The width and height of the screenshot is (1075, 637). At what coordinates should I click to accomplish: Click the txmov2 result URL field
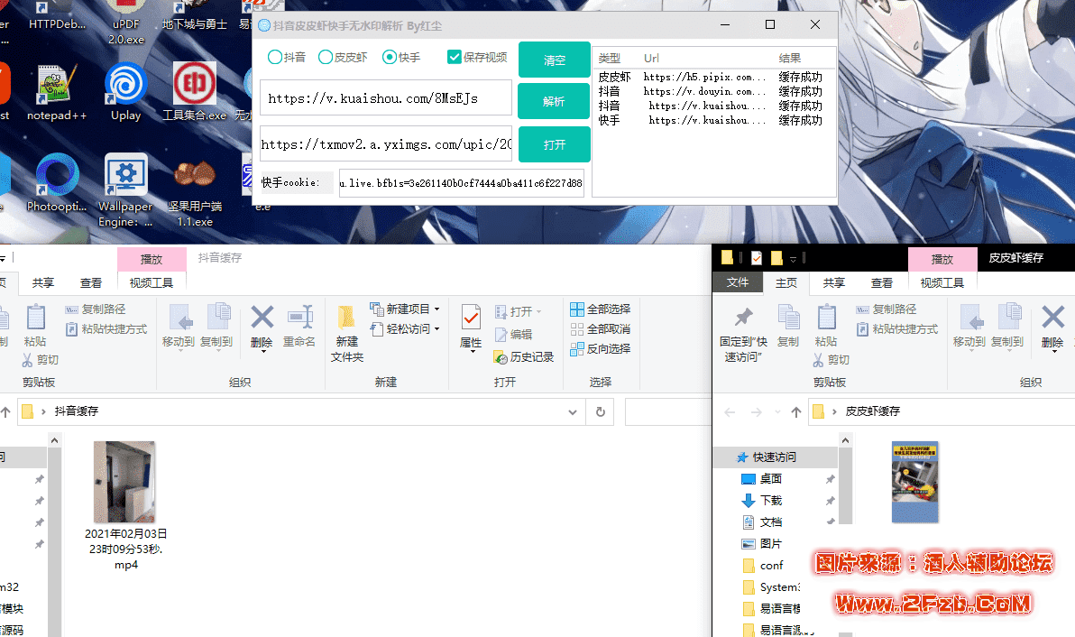386,144
